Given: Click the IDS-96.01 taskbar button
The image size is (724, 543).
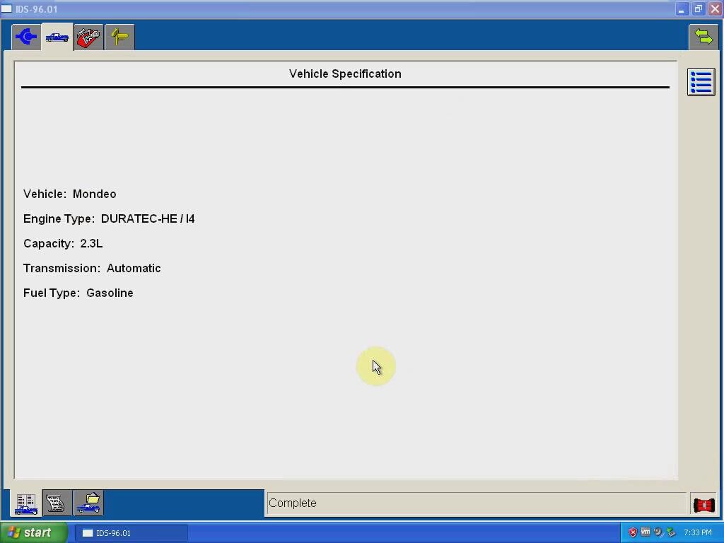Looking at the screenshot, I should (x=131, y=533).
